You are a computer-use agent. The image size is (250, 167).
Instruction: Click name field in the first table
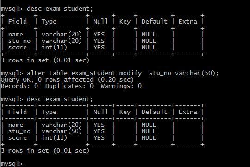tap(16, 35)
